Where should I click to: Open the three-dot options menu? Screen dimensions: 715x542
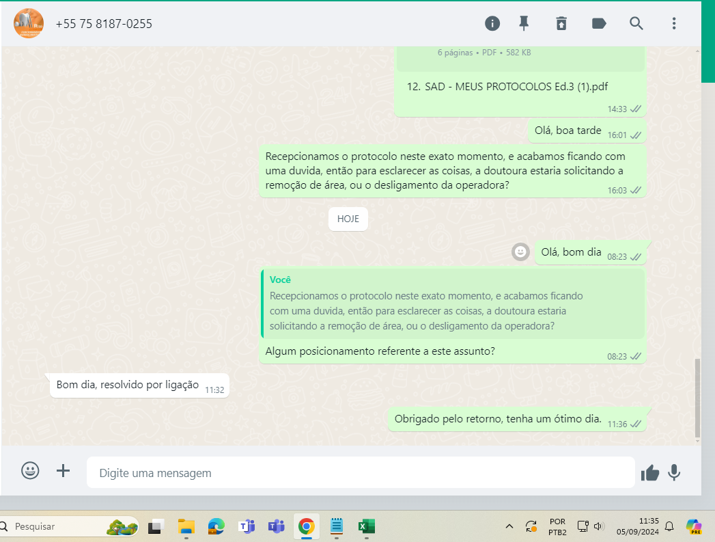674,23
